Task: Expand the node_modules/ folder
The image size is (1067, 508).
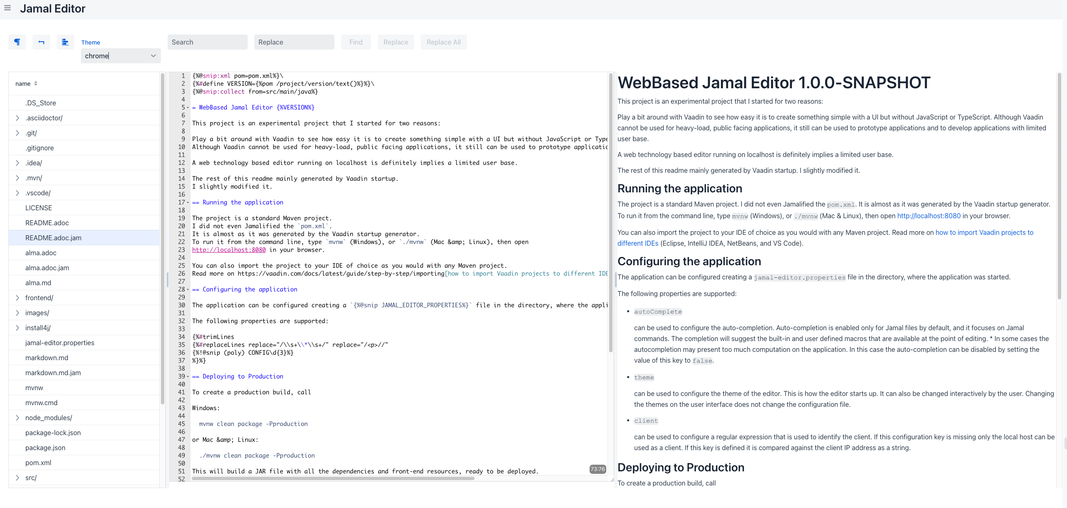Action: (x=18, y=418)
